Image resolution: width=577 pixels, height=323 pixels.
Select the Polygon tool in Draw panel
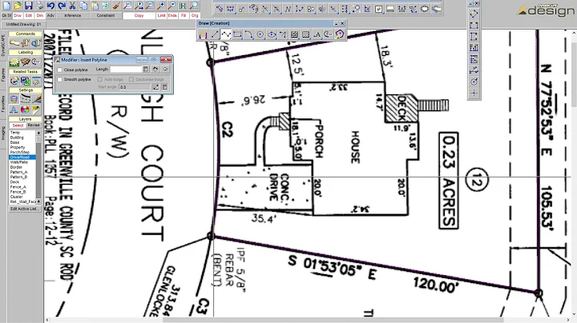pos(340,34)
